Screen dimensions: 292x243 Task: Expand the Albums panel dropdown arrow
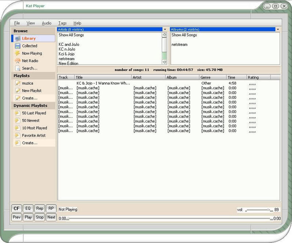[278, 29]
